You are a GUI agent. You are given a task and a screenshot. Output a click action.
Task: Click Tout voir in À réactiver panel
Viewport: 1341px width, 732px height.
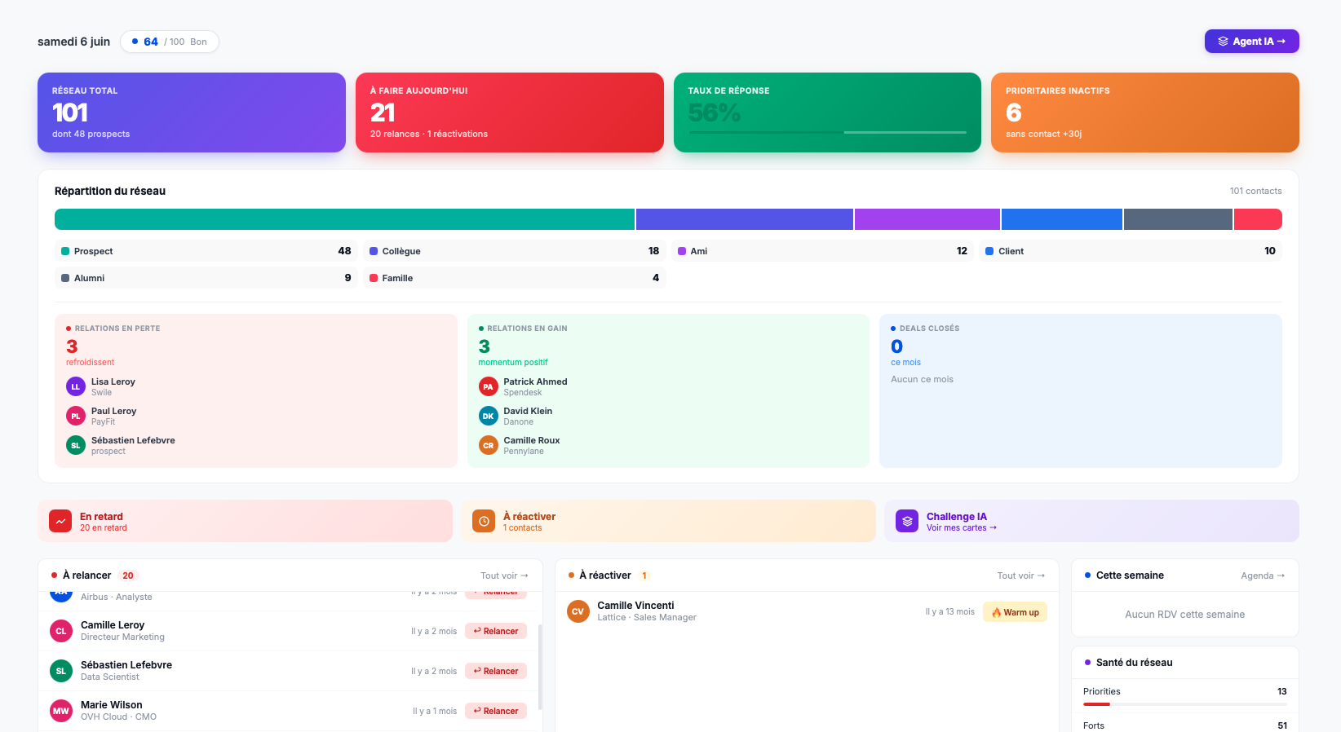pos(1021,575)
